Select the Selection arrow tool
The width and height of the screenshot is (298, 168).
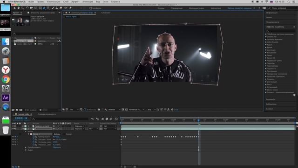14,8
